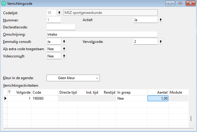Viewport: 197px width, 132px height.
Task: Open the Actief dropdown arrow
Action: tap(160, 20)
